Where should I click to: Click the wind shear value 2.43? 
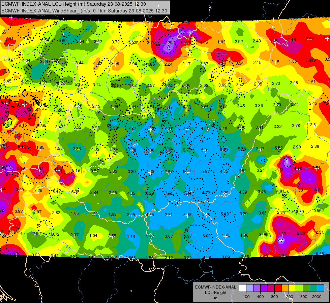coord(257,41)
